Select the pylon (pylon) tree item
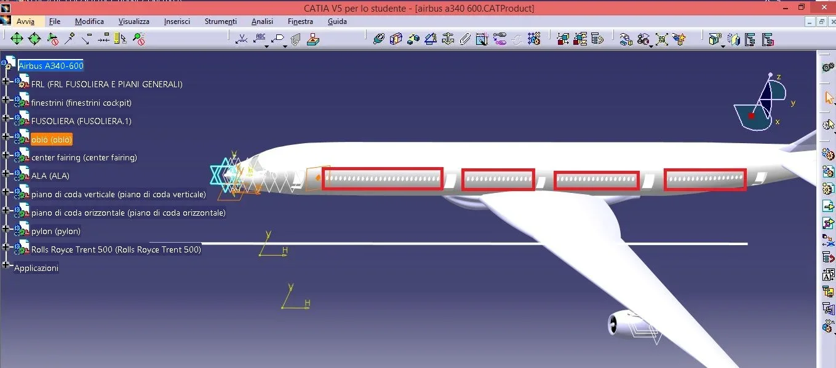836x368 pixels. (x=56, y=231)
